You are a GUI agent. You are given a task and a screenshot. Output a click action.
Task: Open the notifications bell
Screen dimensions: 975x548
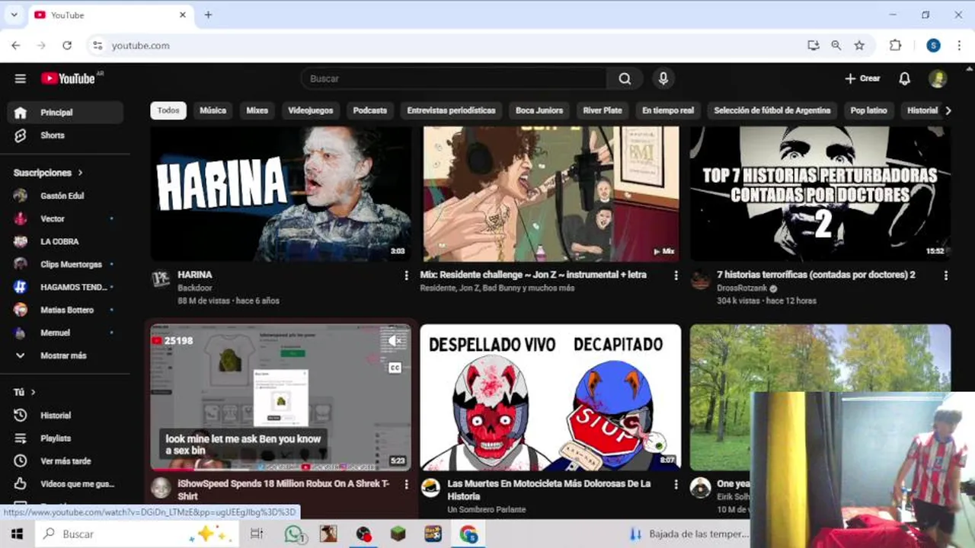point(904,78)
